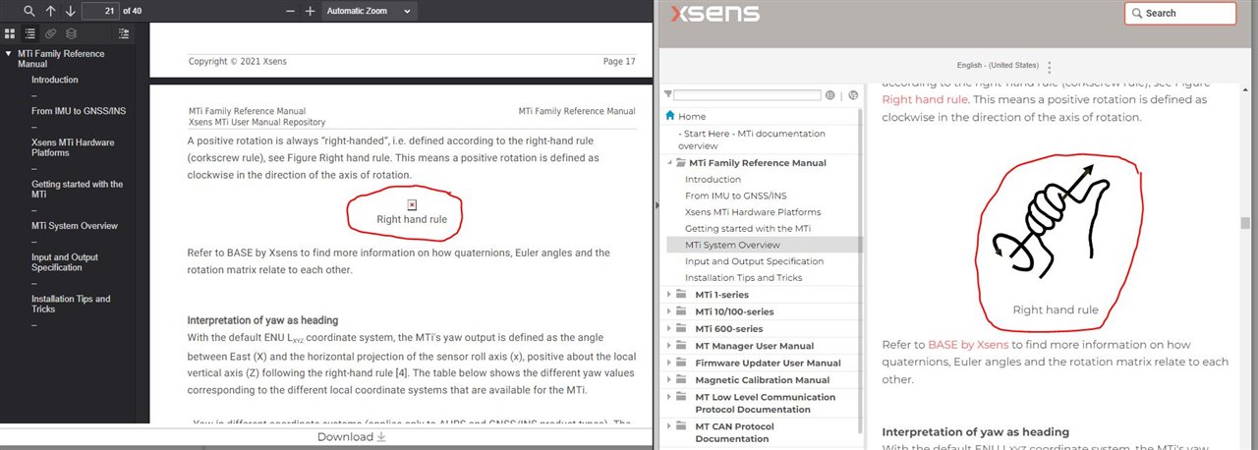
Task: Open the Automatic Zoom dropdown
Action: 369,11
